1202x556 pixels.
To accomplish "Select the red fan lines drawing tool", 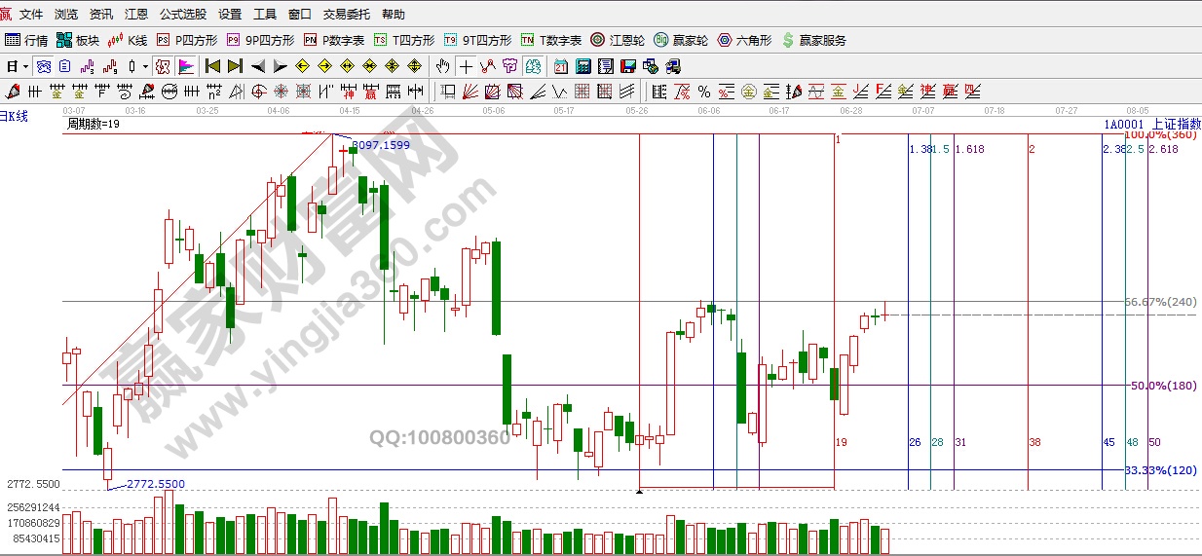I will point(470,93).
